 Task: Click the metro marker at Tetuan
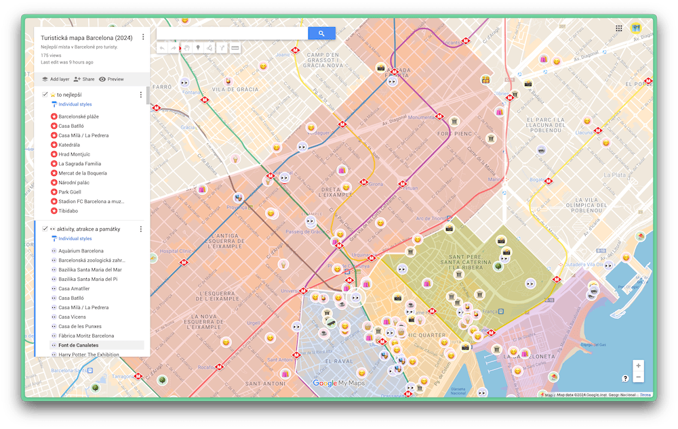[x=403, y=184]
